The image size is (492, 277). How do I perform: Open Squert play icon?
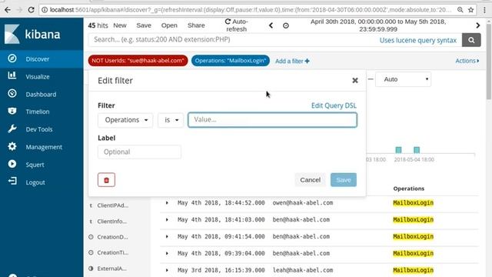[x=12, y=164]
